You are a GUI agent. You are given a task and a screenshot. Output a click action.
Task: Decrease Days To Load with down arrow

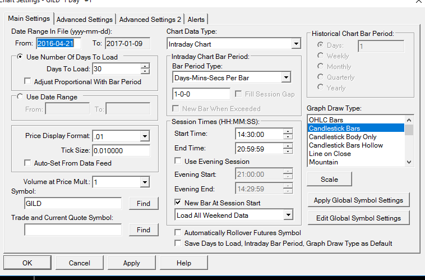click(x=145, y=71)
